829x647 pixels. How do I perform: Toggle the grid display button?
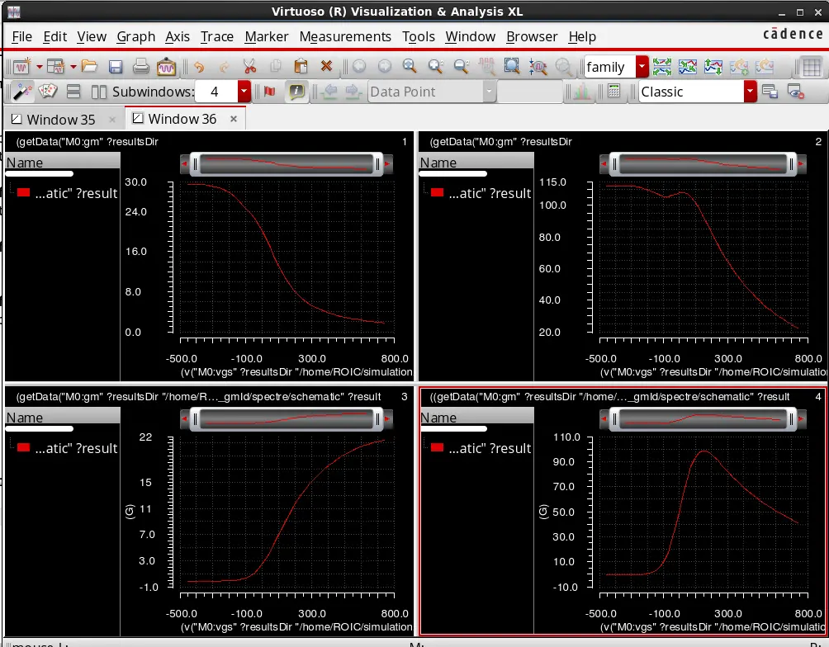pyautogui.click(x=811, y=67)
